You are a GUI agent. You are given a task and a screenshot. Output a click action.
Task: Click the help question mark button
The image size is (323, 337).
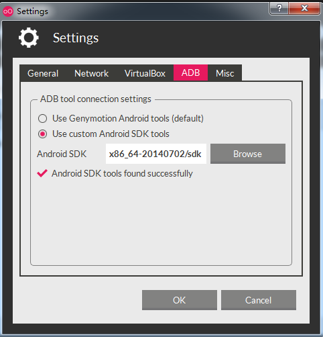[279, 8]
